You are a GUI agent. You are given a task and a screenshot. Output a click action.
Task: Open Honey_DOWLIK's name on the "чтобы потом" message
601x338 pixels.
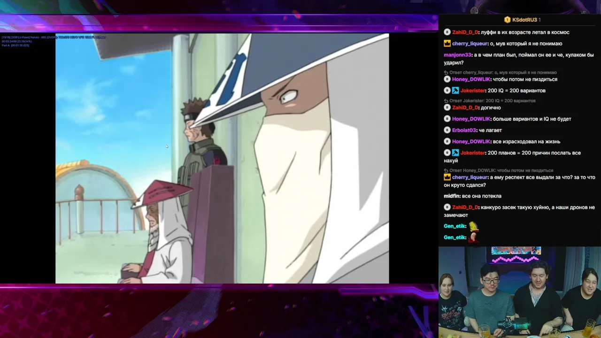471,79
